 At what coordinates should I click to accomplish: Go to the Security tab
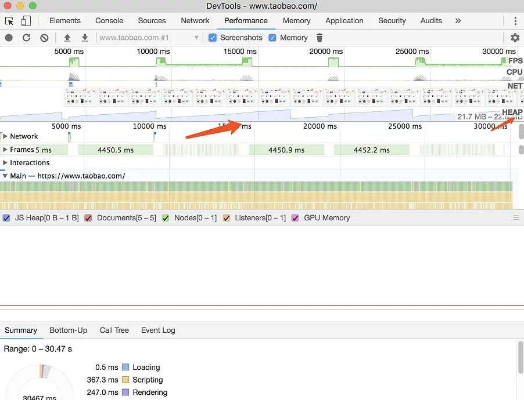392,21
